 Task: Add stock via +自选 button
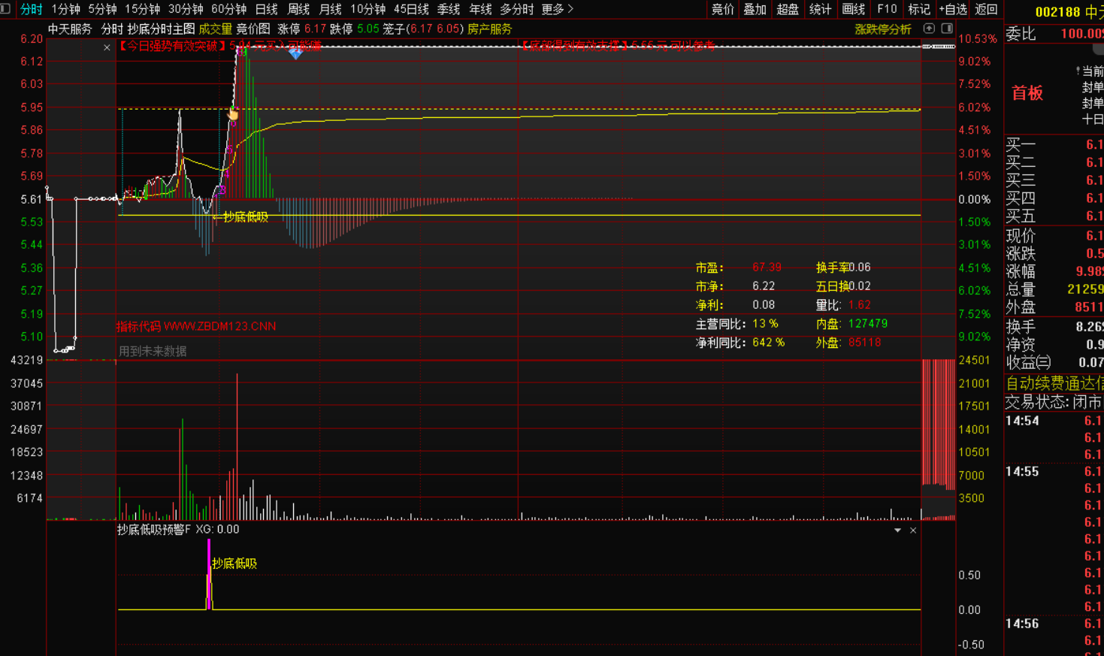(x=952, y=9)
